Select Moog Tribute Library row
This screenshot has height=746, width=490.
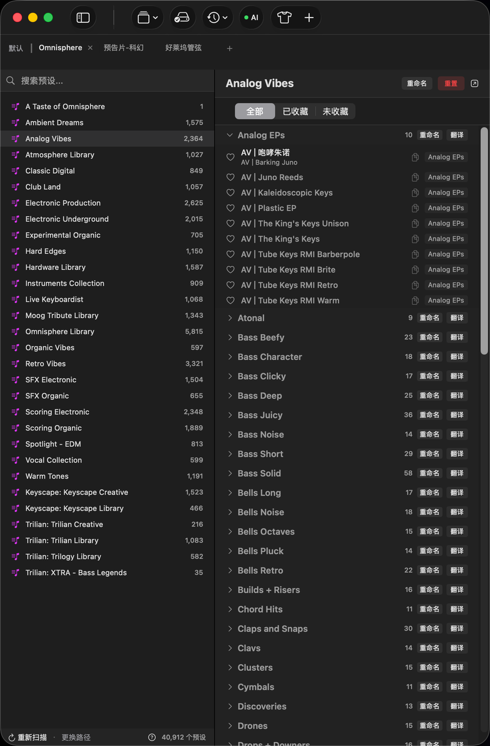point(107,316)
